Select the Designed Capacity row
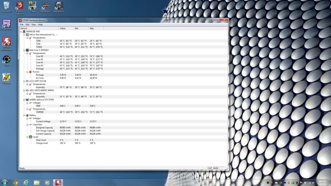Screen dimensions: 331x186 pyautogui.click(x=123, y=128)
